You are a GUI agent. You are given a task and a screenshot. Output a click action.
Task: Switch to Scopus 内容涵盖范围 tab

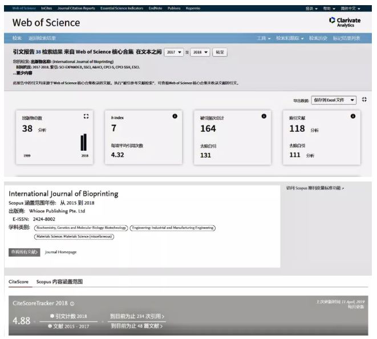tap(60, 281)
